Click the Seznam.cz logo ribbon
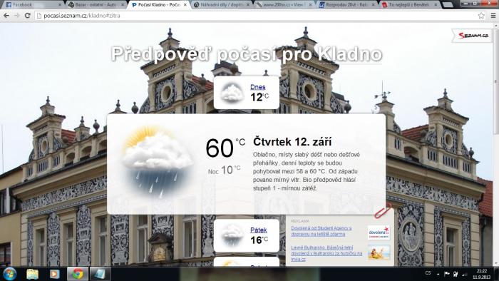This screenshot has width=499, height=281. (x=471, y=36)
